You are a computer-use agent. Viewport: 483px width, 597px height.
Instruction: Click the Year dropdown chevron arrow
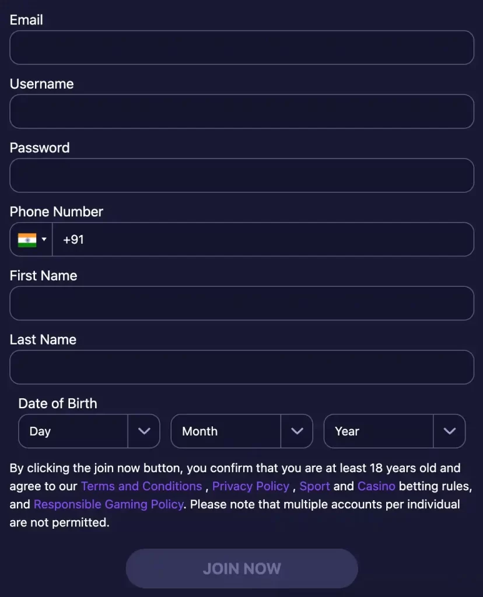[x=450, y=431]
